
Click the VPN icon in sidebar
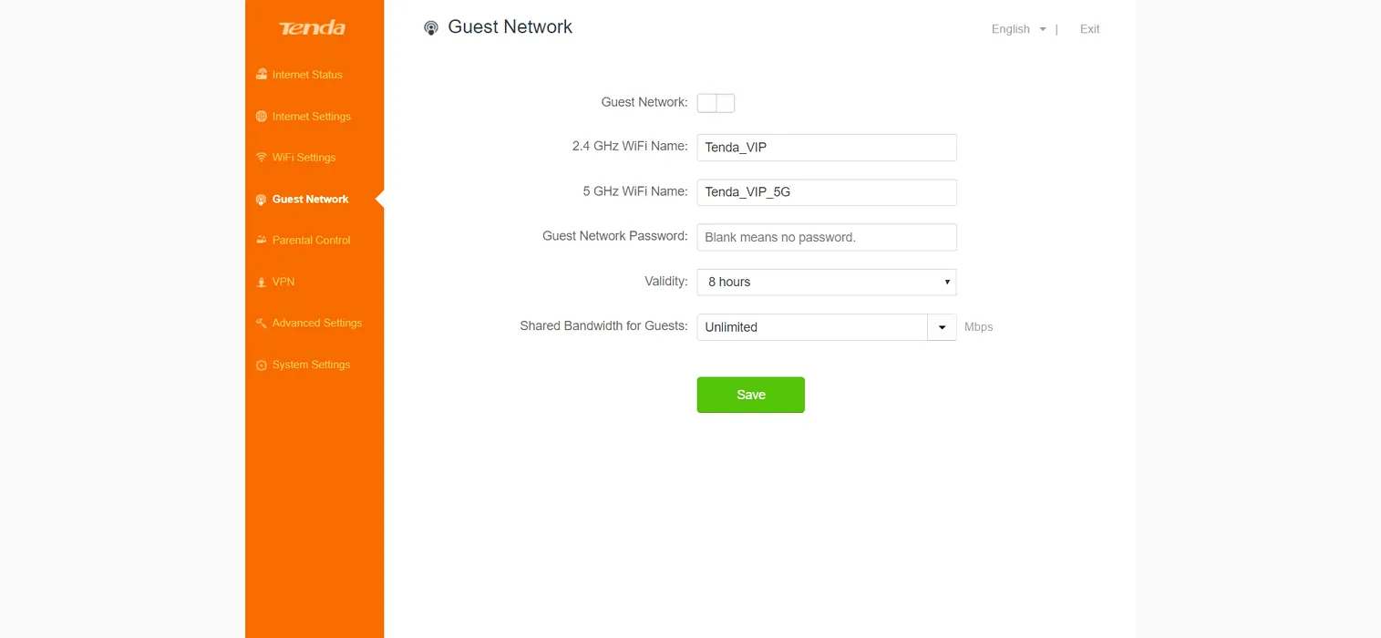(x=262, y=283)
